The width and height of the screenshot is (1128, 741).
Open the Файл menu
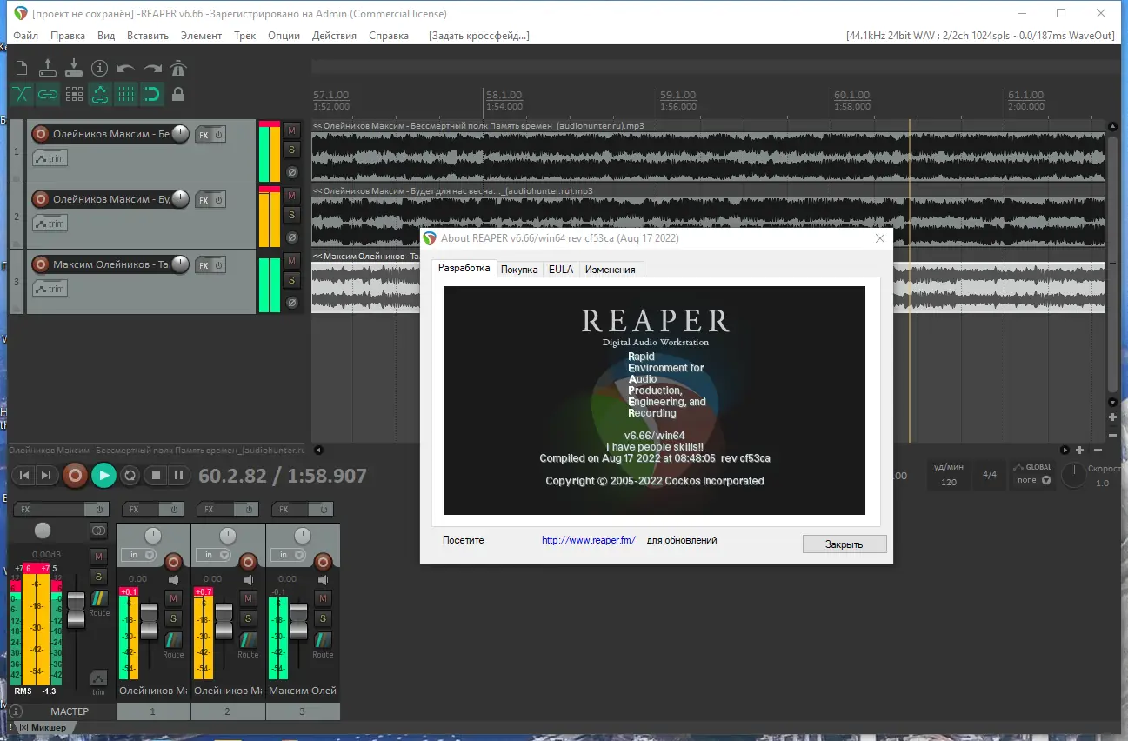[25, 36]
